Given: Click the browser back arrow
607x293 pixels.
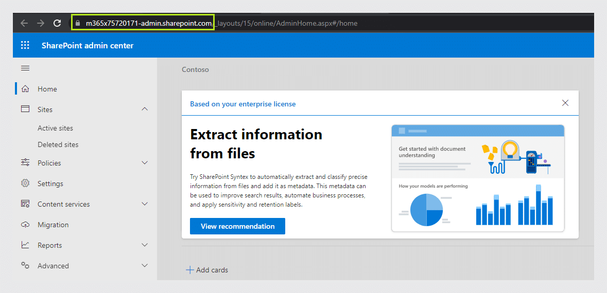Looking at the screenshot, I should pos(24,23).
